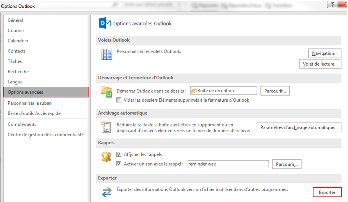Screen dimensions: 348x202
Task: Click the reminder.wav sound file field
Action: pos(228,164)
